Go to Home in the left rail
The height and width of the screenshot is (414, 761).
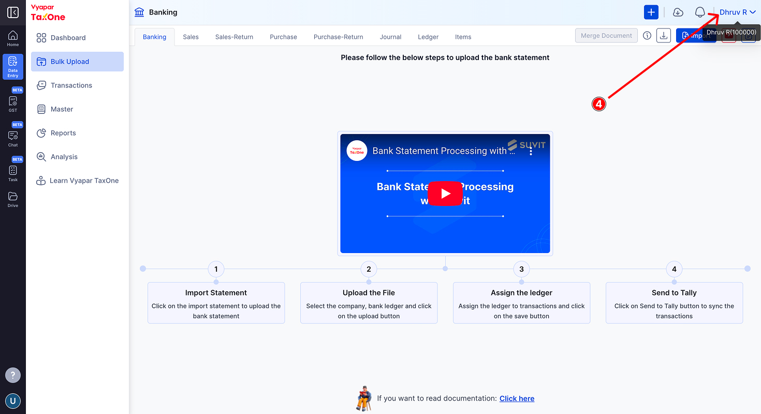click(x=13, y=39)
